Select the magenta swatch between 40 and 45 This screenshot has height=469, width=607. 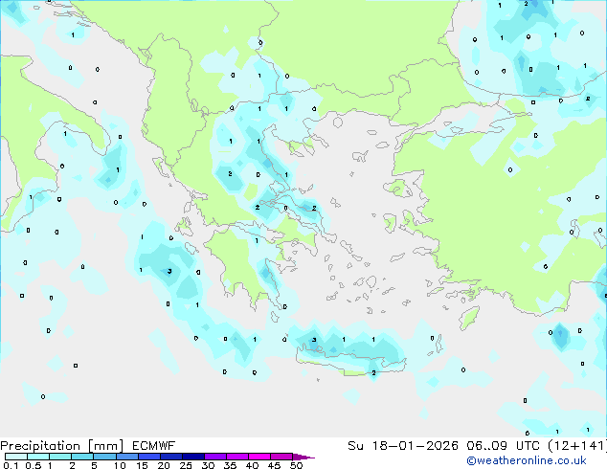[259, 457]
